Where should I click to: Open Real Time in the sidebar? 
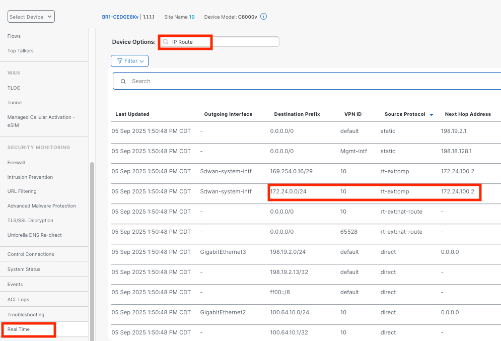tap(18, 330)
